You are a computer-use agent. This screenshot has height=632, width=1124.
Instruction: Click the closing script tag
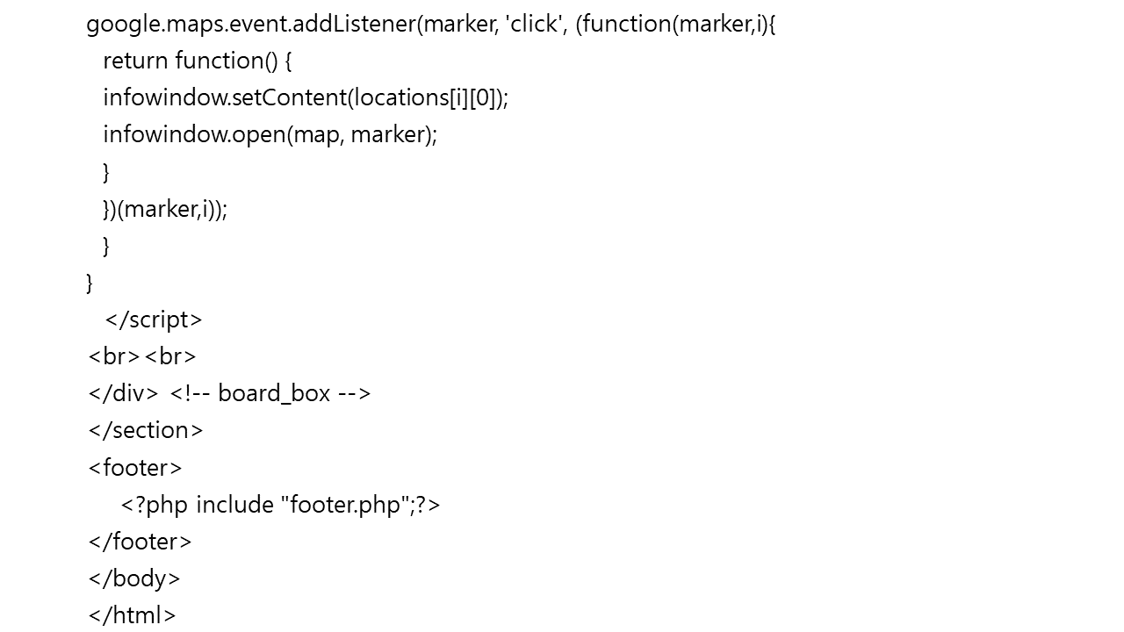(154, 320)
